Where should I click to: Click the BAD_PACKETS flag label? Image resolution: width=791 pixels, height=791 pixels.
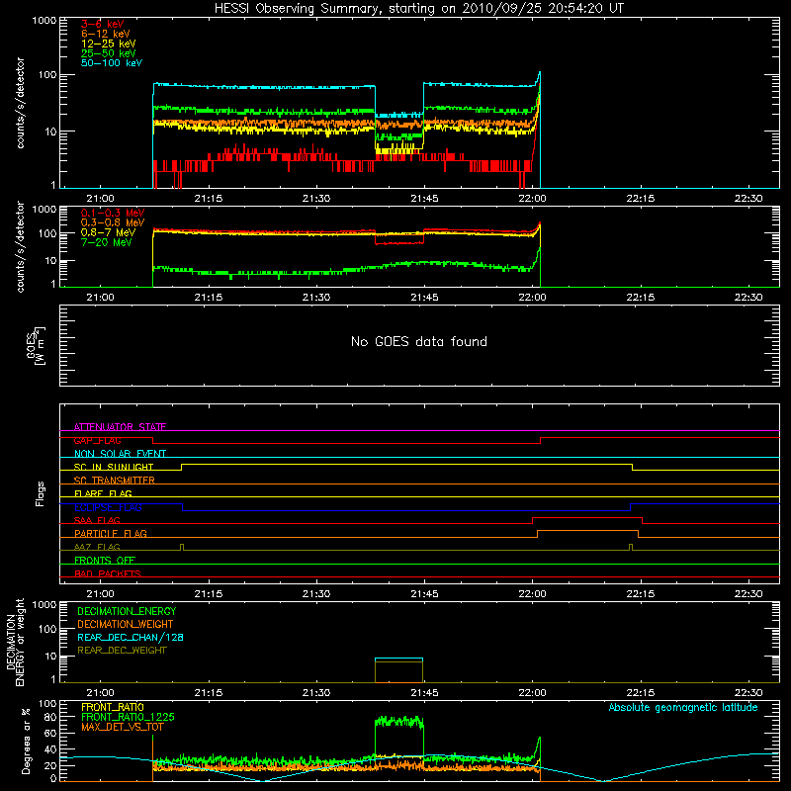click(108, 573)
